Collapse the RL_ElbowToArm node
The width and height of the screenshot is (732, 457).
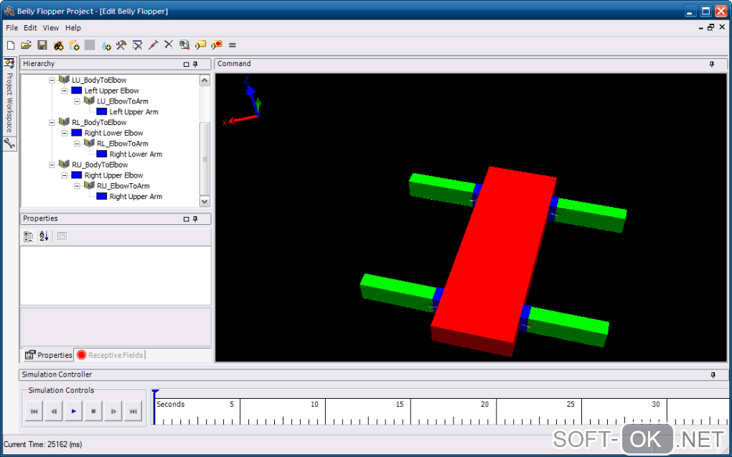(x=77, y=144)
